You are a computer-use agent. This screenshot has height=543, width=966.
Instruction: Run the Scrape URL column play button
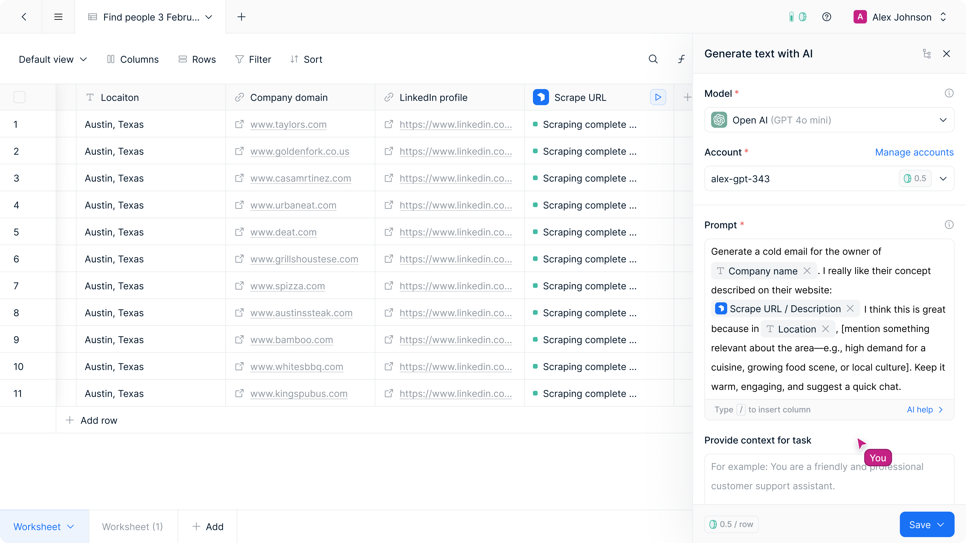click(x=658, y=97)
